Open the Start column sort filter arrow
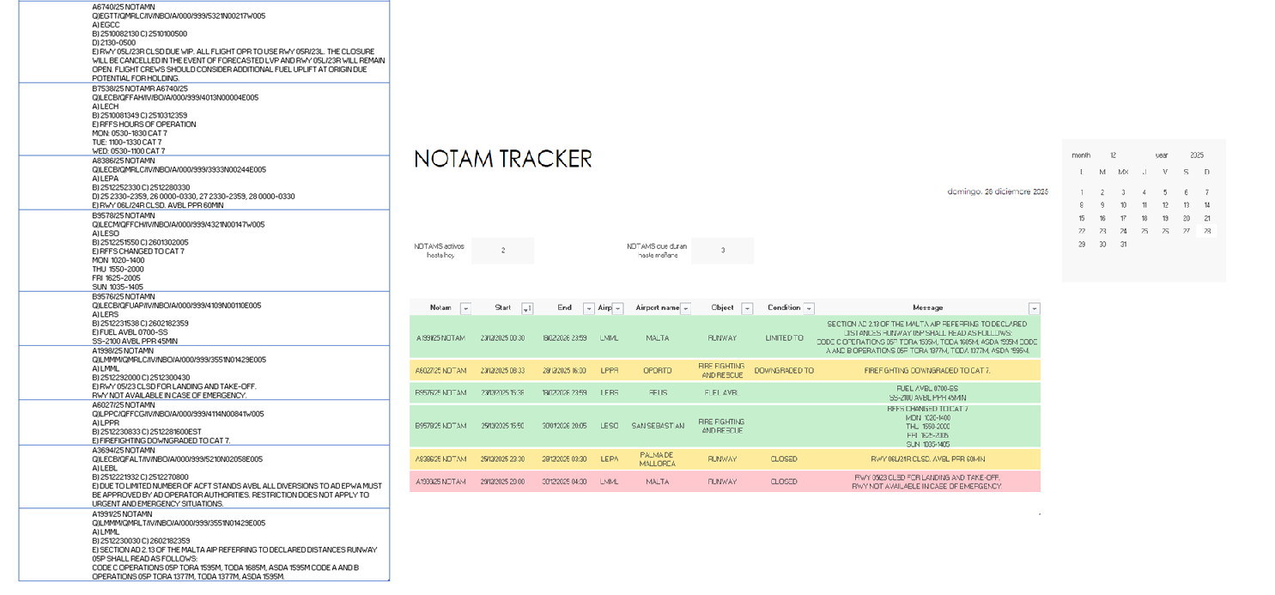Image resolution: width=1275 pixels, height=595 pixels. pyautogui.click(x=527, y=308)
